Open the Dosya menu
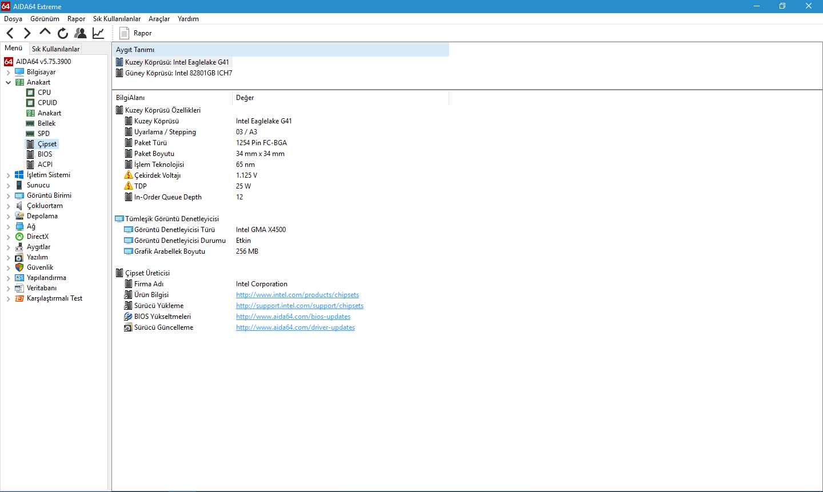This screenshot has width=823, height=492. pyautogui.click(x=13, y=19)
